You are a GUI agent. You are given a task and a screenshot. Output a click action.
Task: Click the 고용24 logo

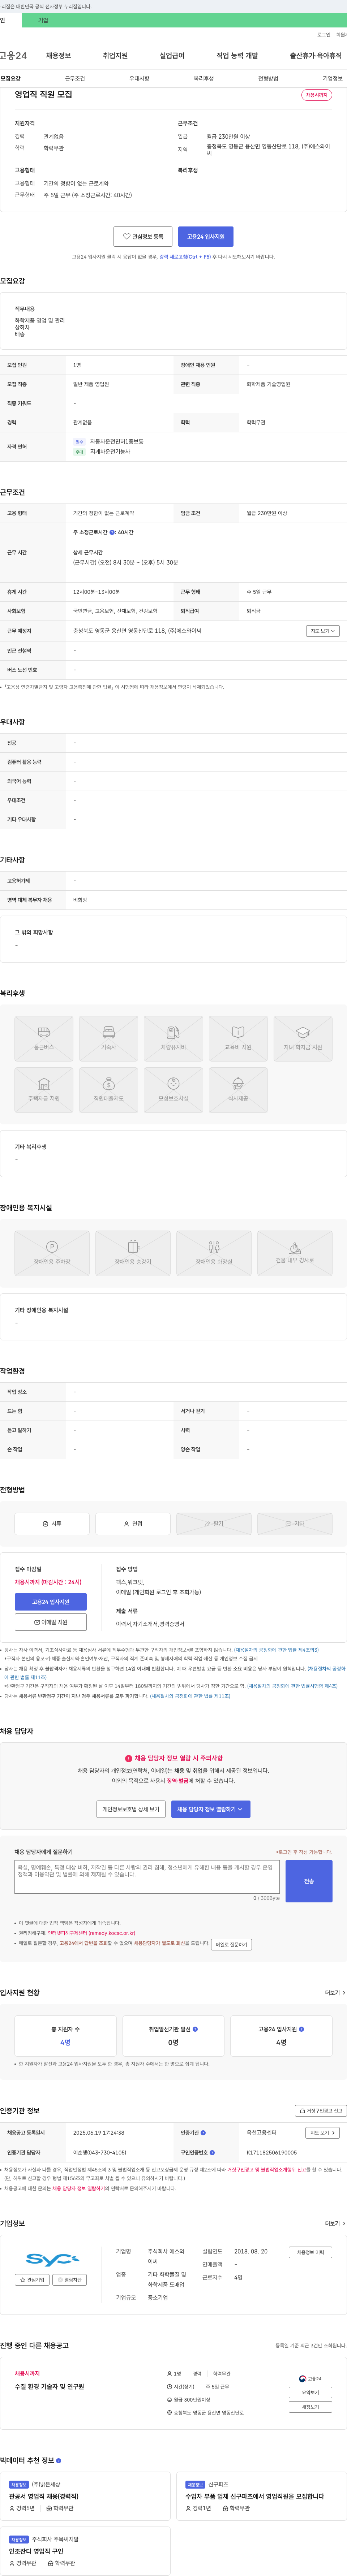click(x=13, y=56)
